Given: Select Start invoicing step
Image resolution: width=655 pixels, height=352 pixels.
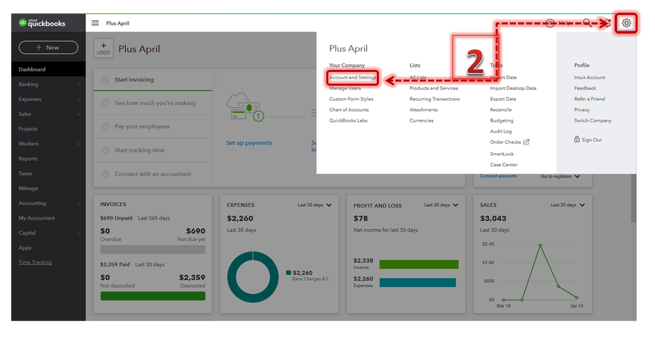Looking at the screenshot, I should [x=153, y=79].
